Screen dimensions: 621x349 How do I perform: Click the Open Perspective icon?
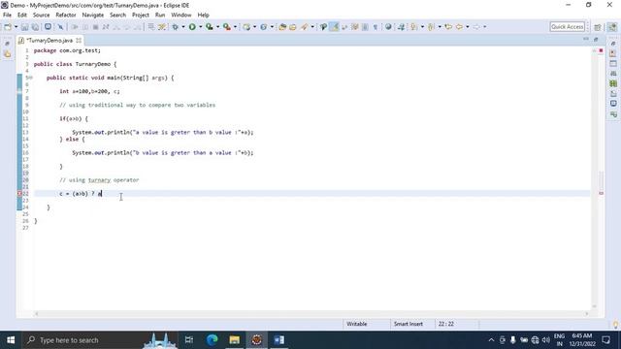(598, 27)
